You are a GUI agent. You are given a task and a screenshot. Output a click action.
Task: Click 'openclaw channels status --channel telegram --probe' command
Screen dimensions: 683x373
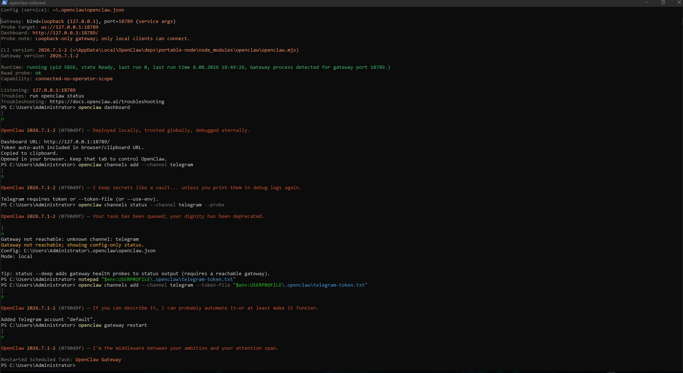tap(113, 205)
